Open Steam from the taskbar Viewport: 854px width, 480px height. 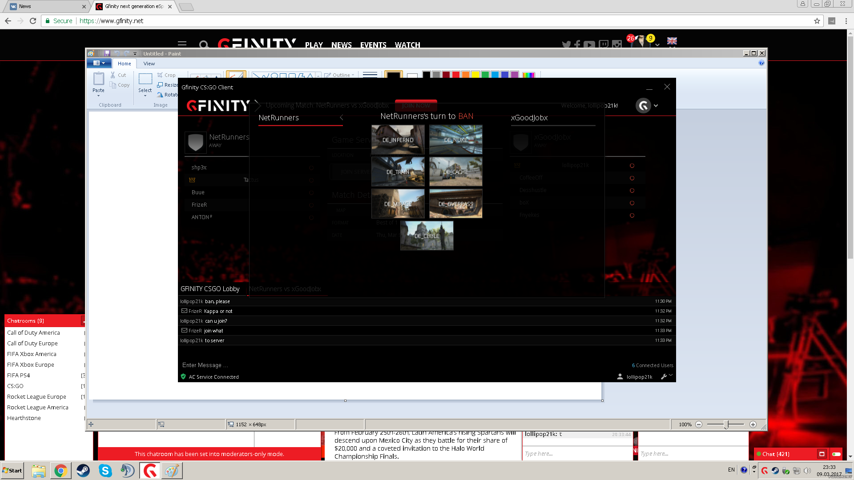point(83,470)
